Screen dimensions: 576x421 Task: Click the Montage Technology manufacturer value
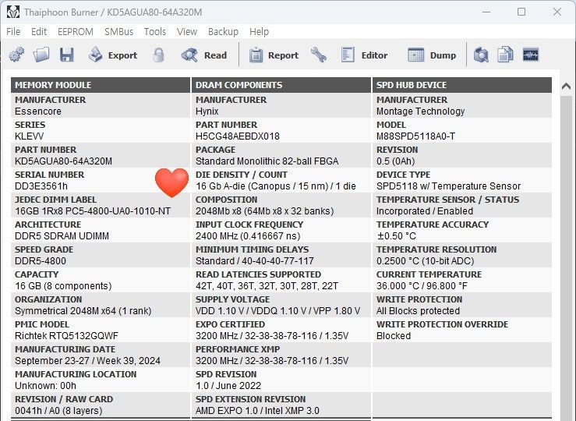[420, 111]
